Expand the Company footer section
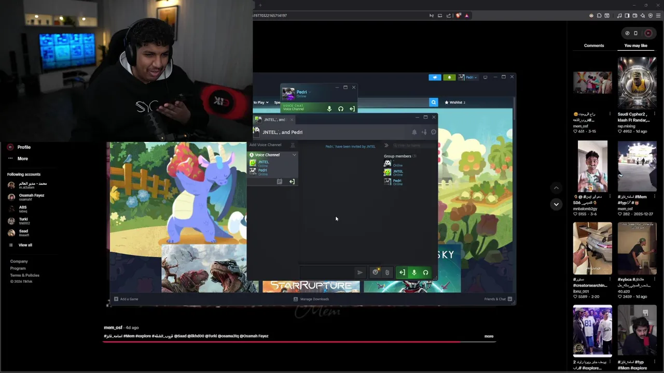Image resolution: width=664 pixels, height=373 pixels. 19,262
